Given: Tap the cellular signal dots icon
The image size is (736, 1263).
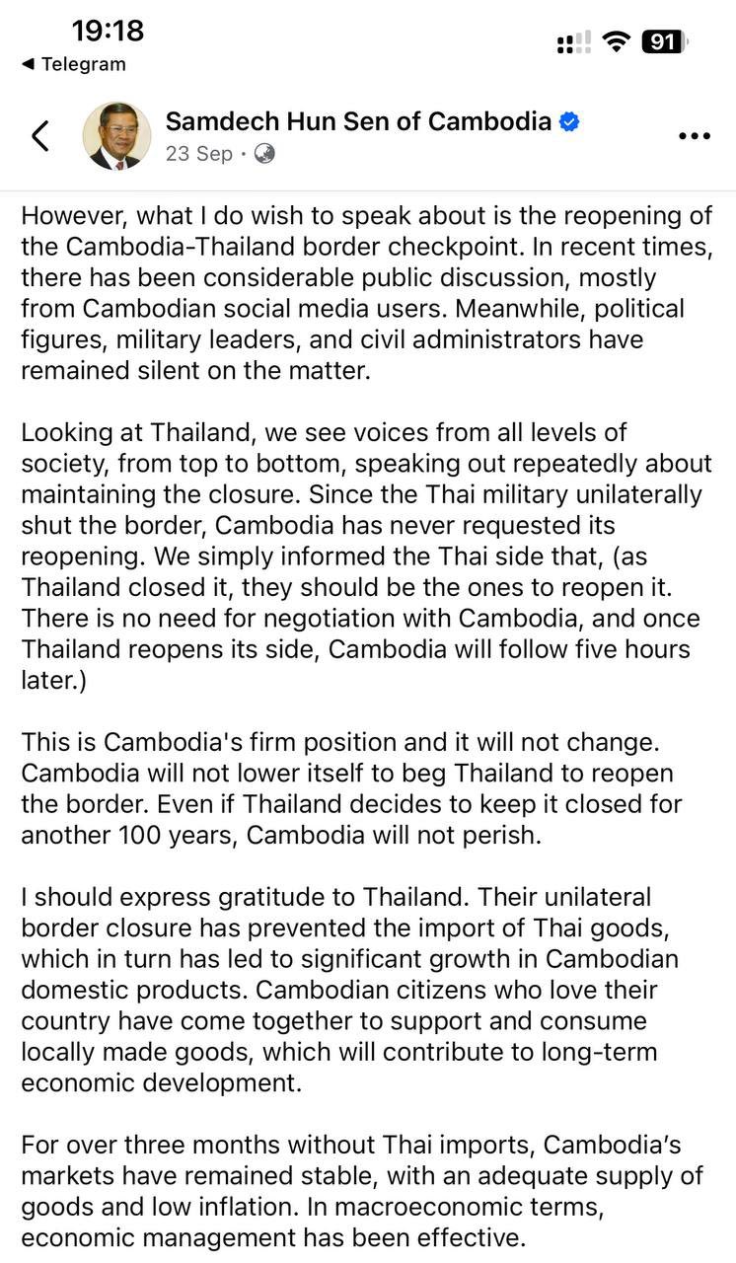Looking at the screenshot, I should point(573,42).
